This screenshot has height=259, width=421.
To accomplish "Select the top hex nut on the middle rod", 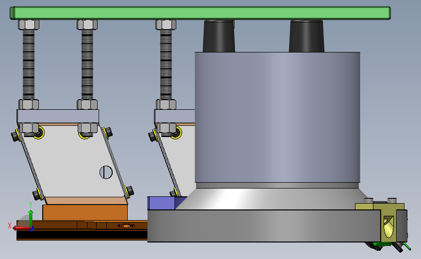I will [x=87, y=25].
